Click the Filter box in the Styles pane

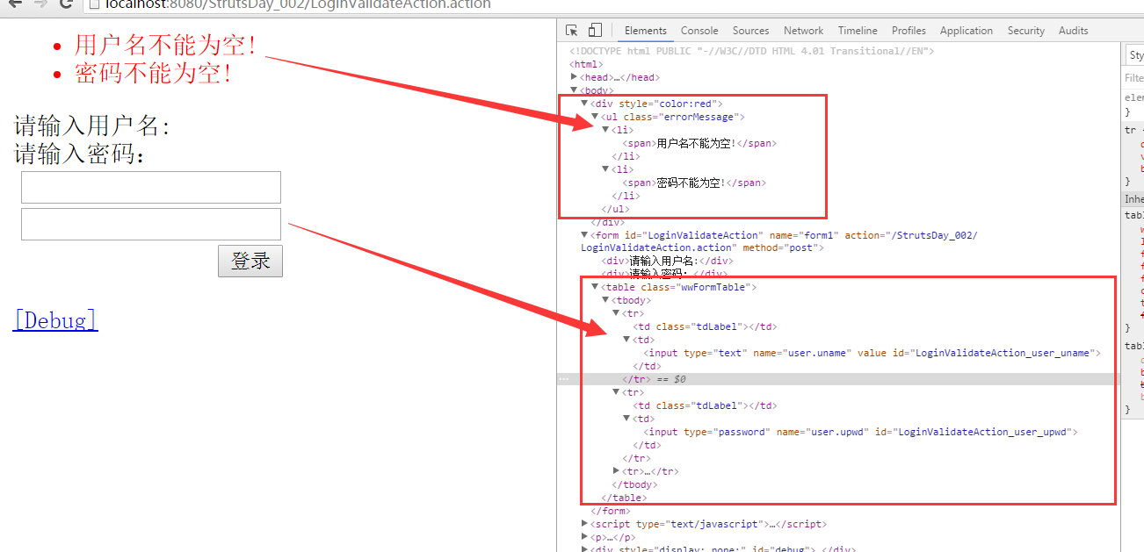coord(1134,78)
